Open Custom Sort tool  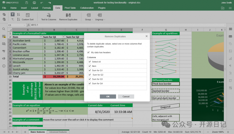[28, 17]
